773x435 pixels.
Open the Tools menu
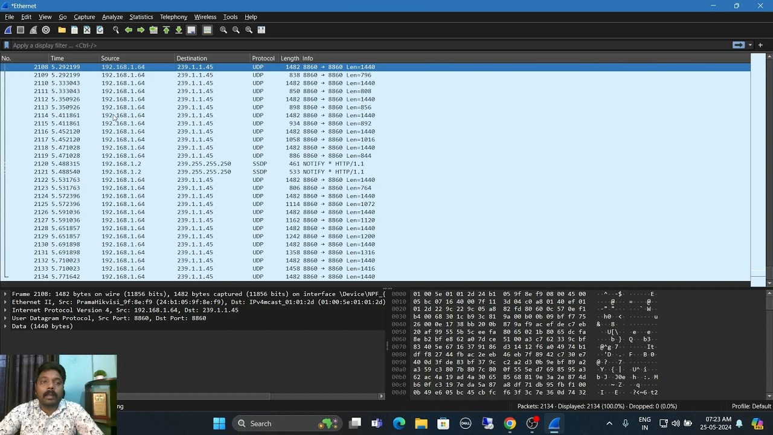click(x=230, y=17)
